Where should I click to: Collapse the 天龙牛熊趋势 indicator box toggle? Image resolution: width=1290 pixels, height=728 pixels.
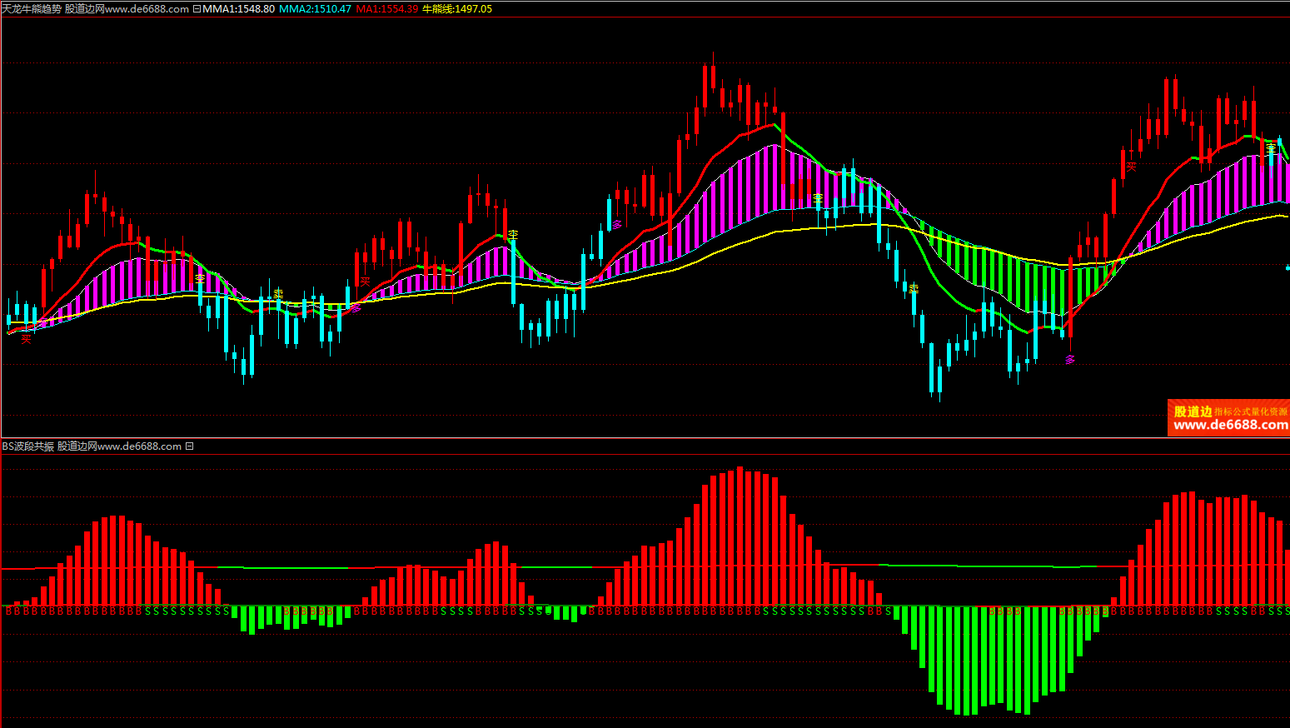[197, 9]
